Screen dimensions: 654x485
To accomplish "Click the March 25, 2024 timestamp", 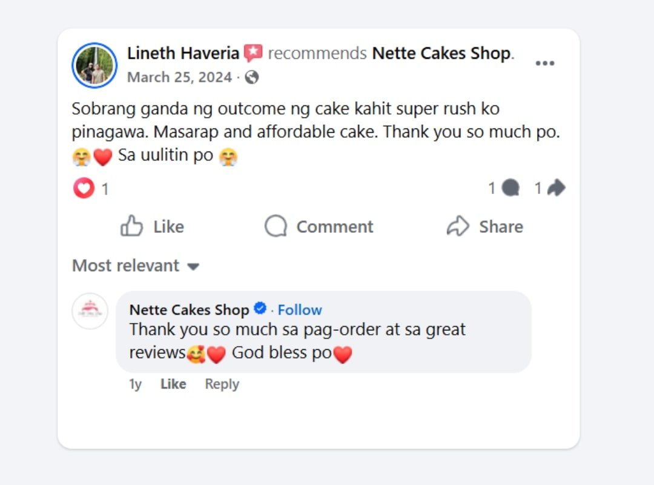I will pos(179,78).
